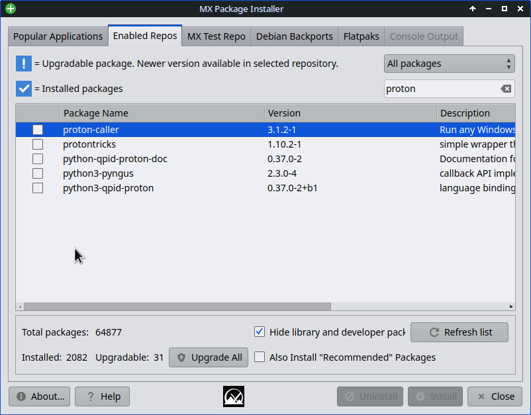The image size is (531, 415).
Task: Click the Close button at bottom right
Action: pos(495,396)
